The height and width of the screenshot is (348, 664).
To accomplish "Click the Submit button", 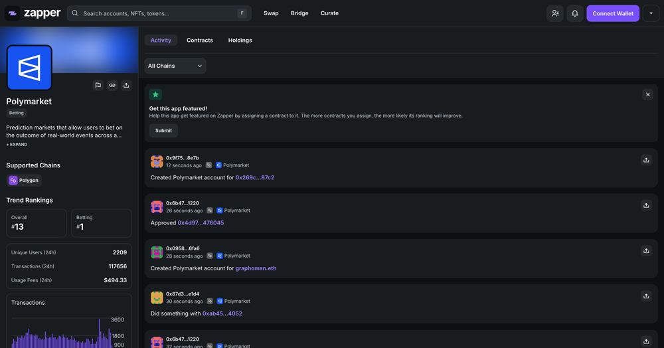I will pos(163,130).
